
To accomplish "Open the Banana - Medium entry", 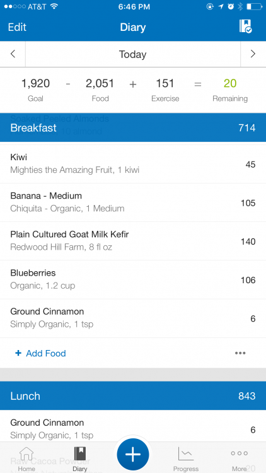I will click(133, 202).
